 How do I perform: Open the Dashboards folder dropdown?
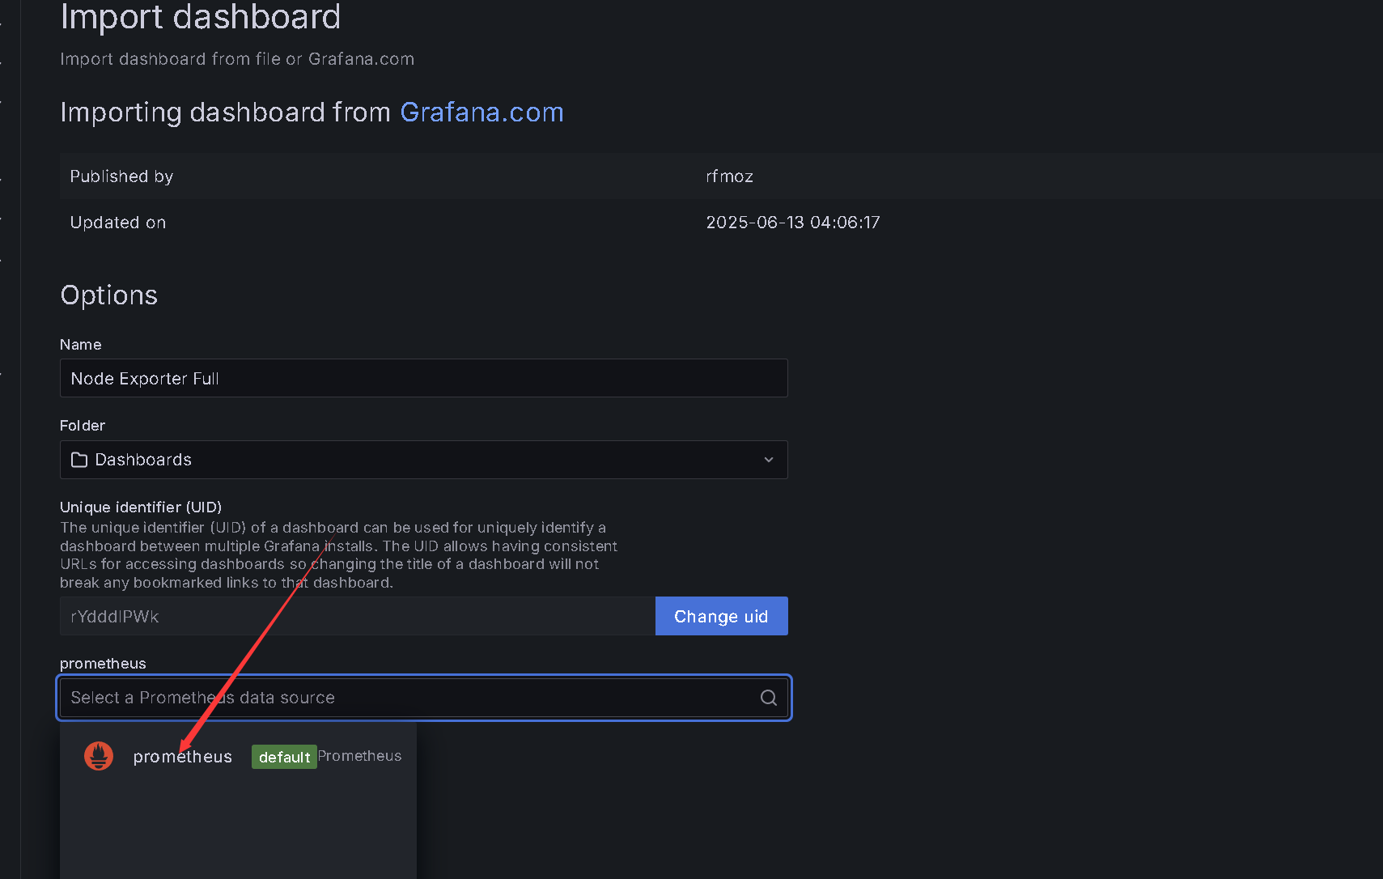pos(423,460)
